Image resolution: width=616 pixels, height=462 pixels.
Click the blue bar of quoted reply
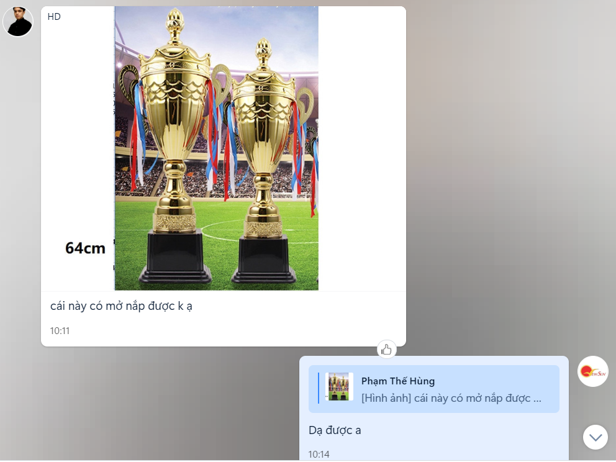318,387
